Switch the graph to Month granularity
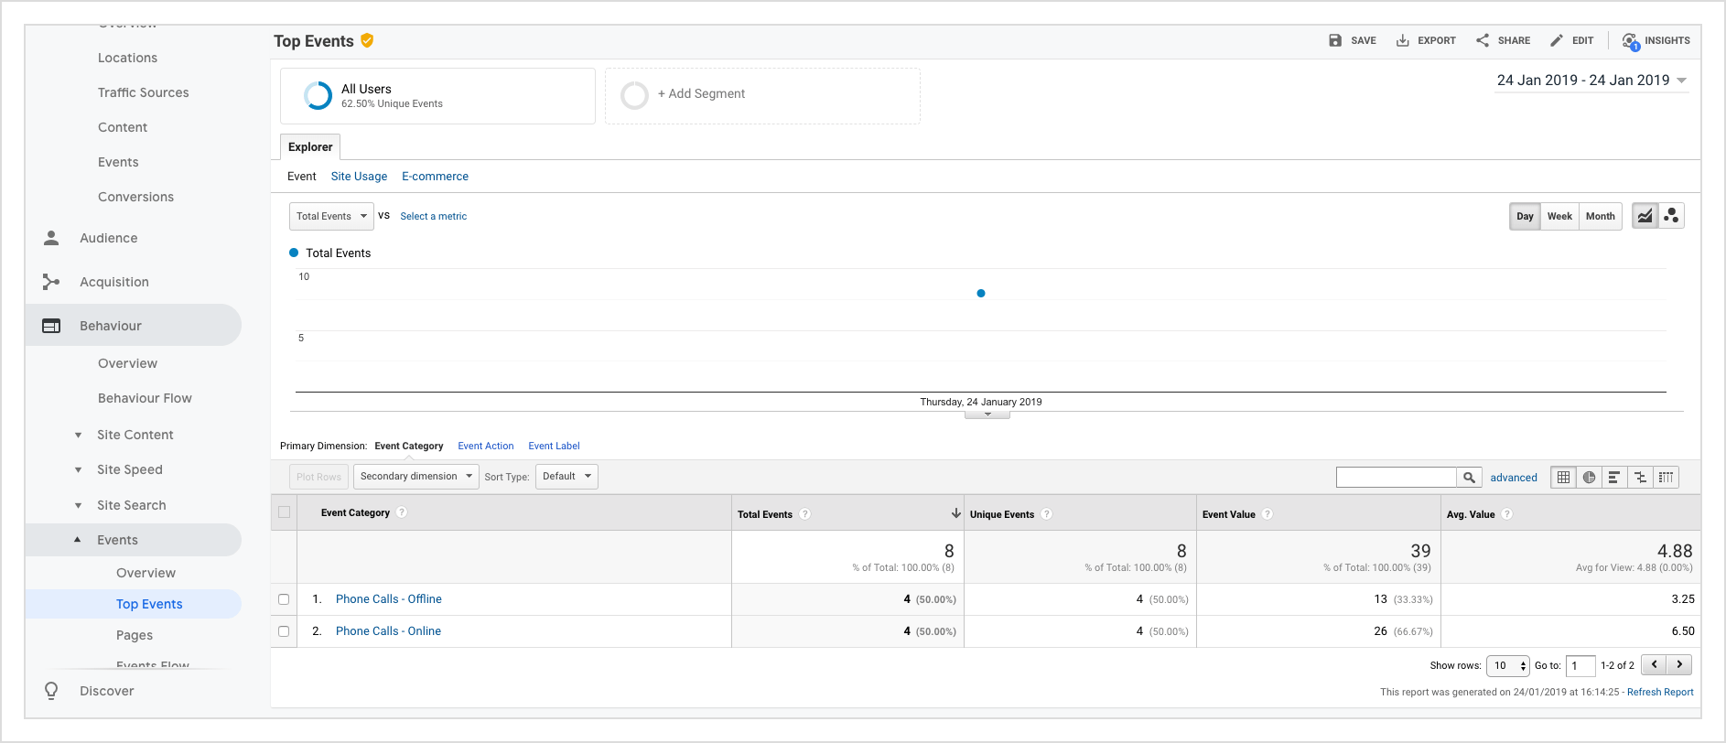The image size is (1726, 743). point(1600,216)
